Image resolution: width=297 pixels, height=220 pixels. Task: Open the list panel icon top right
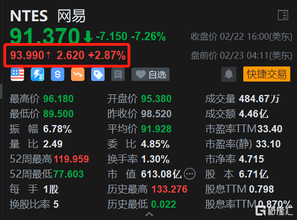click(x=283, y=15)
